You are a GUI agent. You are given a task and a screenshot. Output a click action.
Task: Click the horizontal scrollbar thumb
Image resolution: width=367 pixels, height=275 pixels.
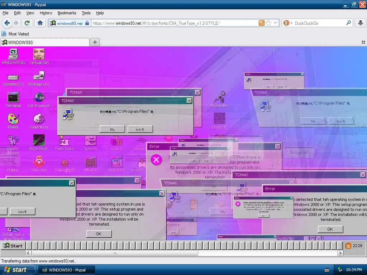pos(115,253)
